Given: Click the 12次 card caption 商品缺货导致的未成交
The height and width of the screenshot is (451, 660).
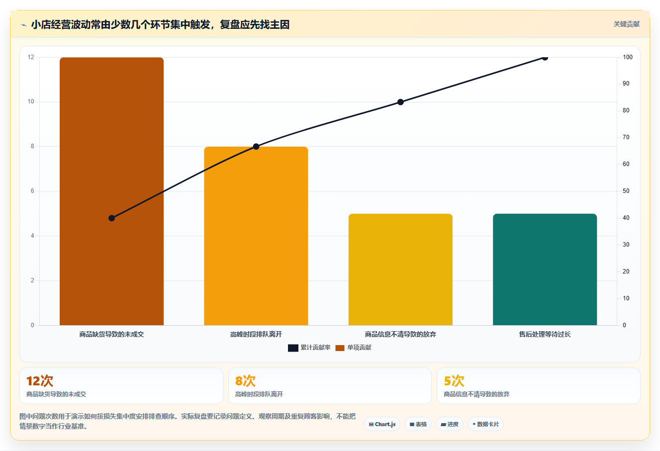Looking at the screenshot, I should [56, 394].
